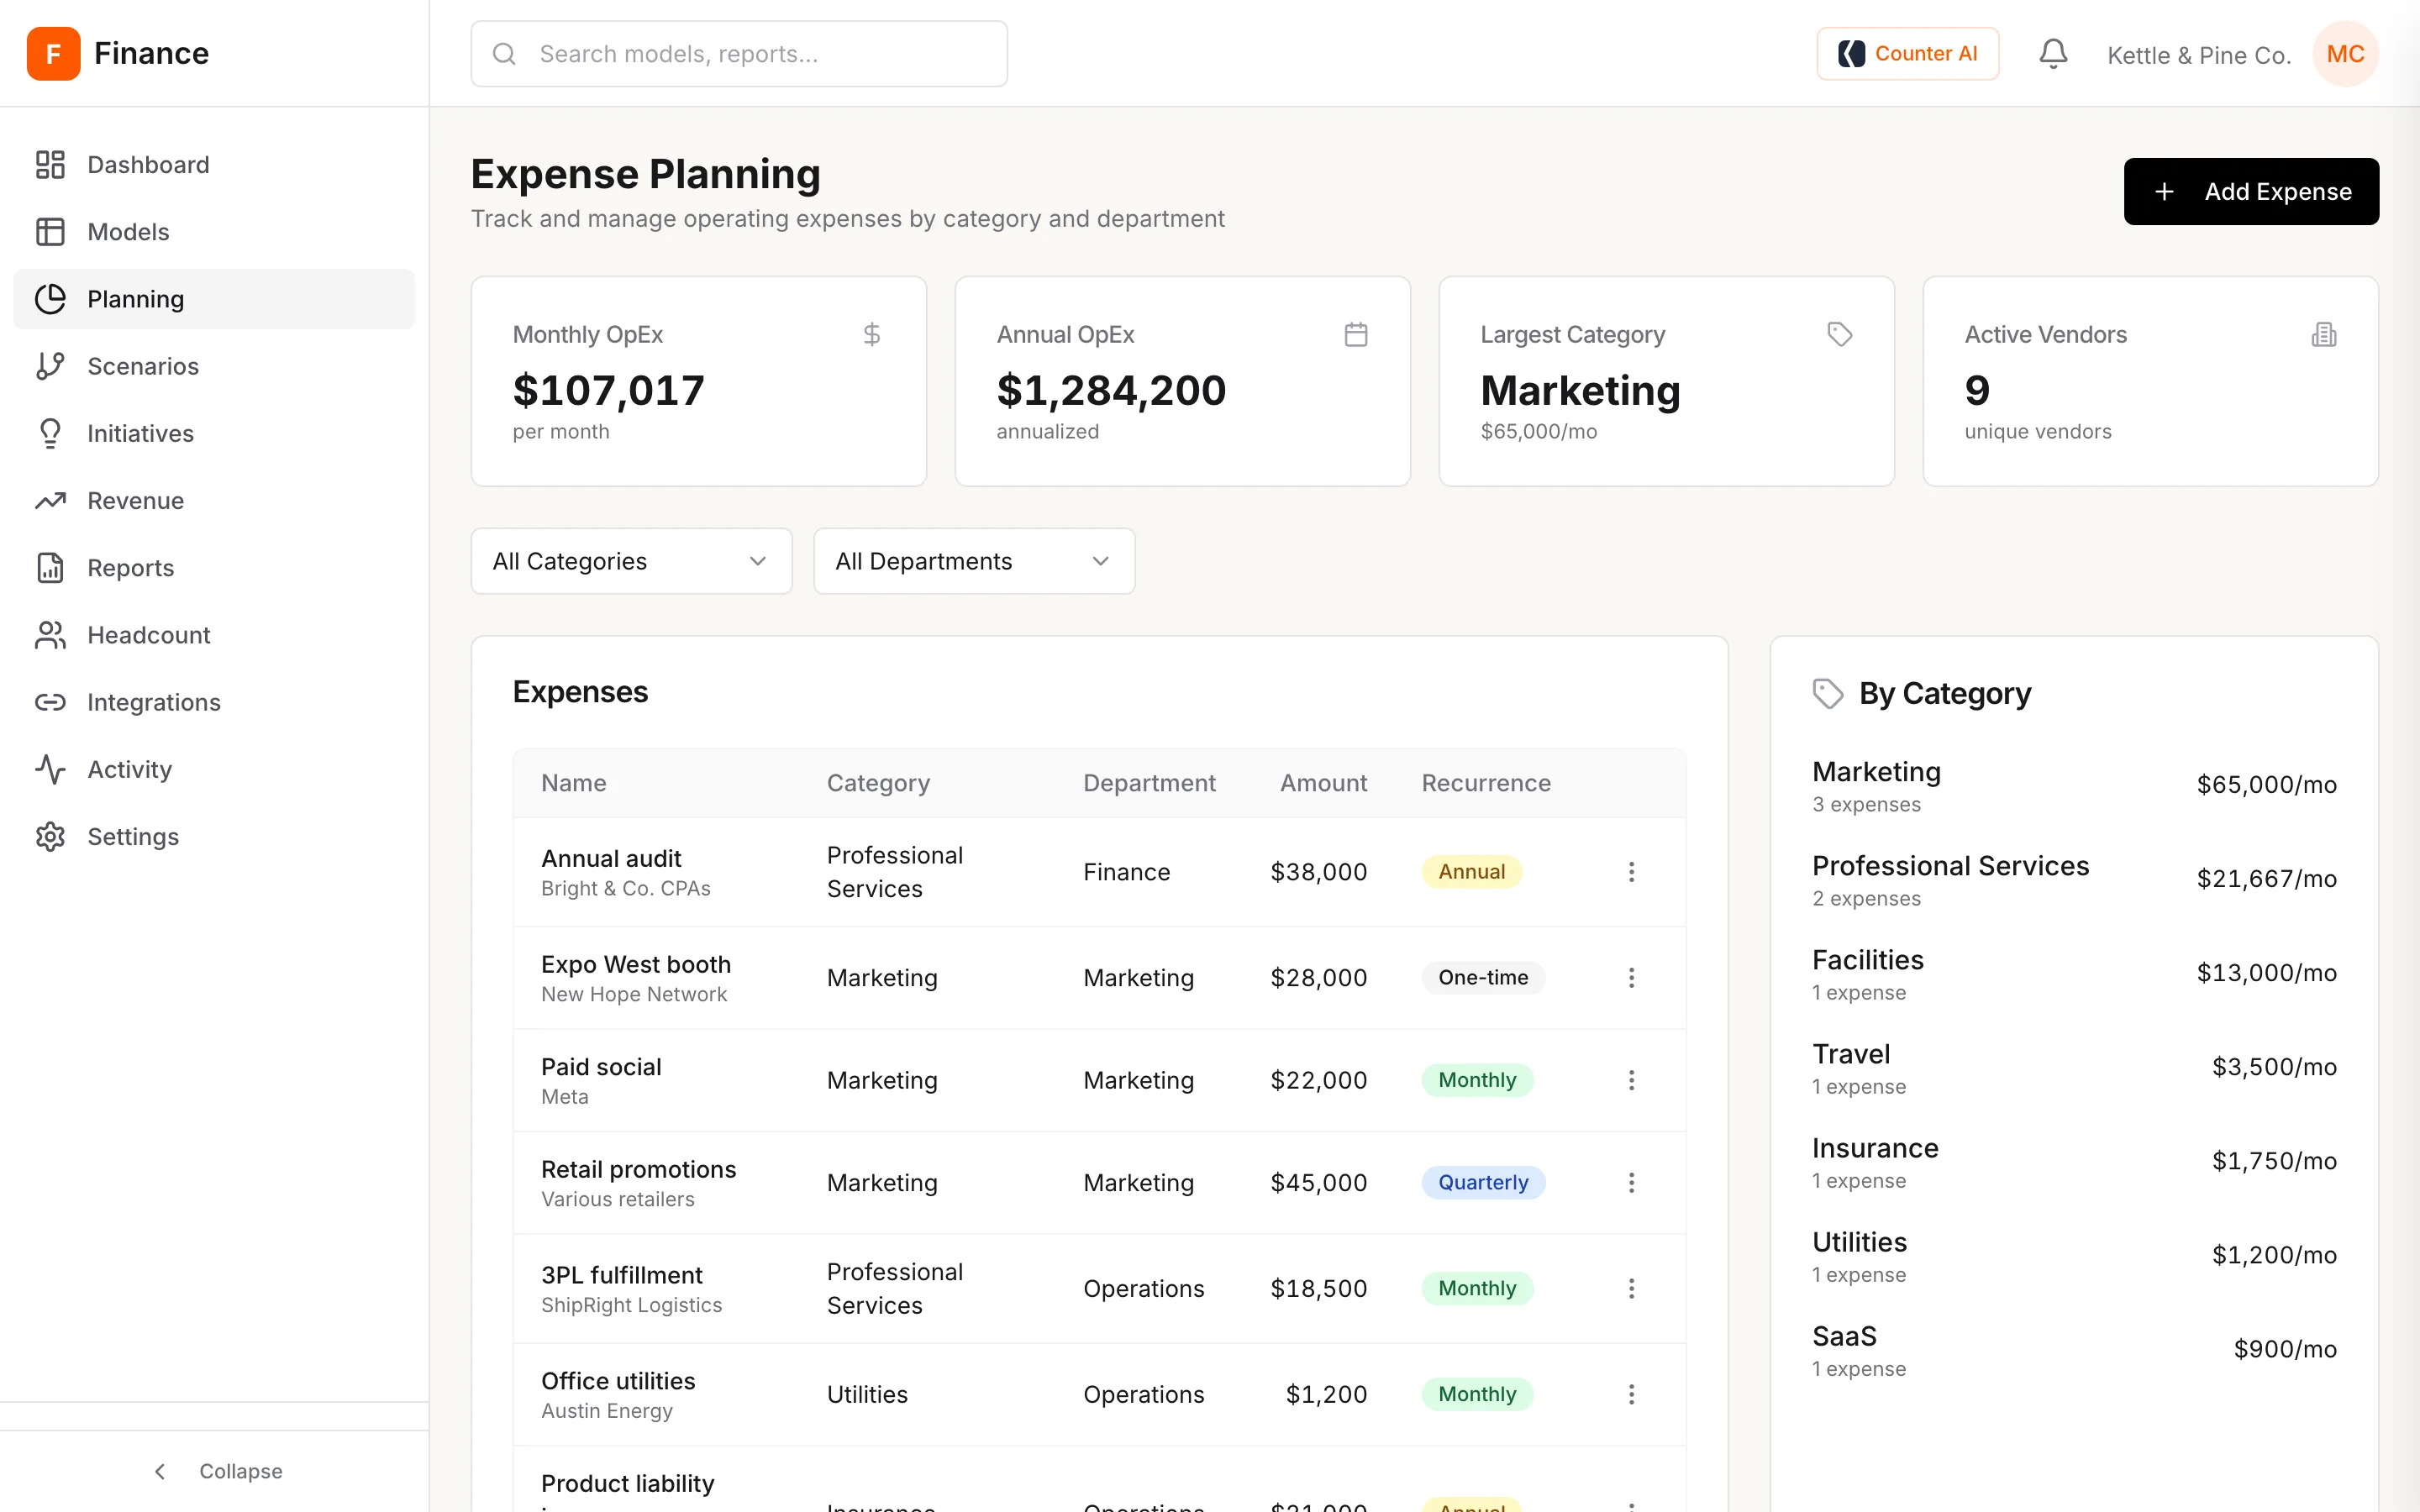Click the Activity pulse icon
Viewport: 2420px width, 1512px height.
50,769
